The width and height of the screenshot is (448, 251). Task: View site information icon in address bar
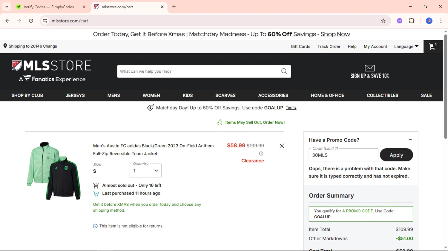45,21
